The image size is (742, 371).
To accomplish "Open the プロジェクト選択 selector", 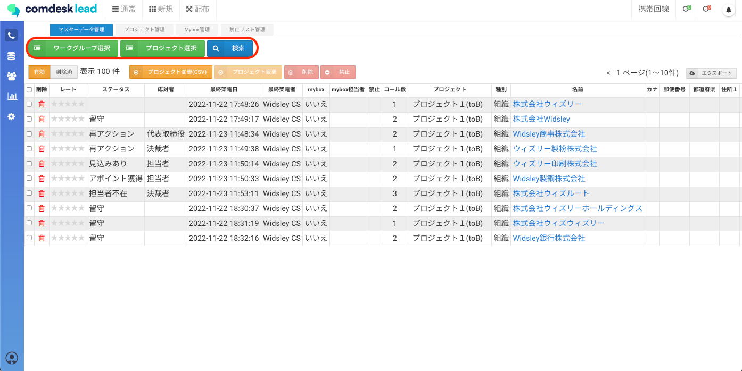I will point(162,48).
